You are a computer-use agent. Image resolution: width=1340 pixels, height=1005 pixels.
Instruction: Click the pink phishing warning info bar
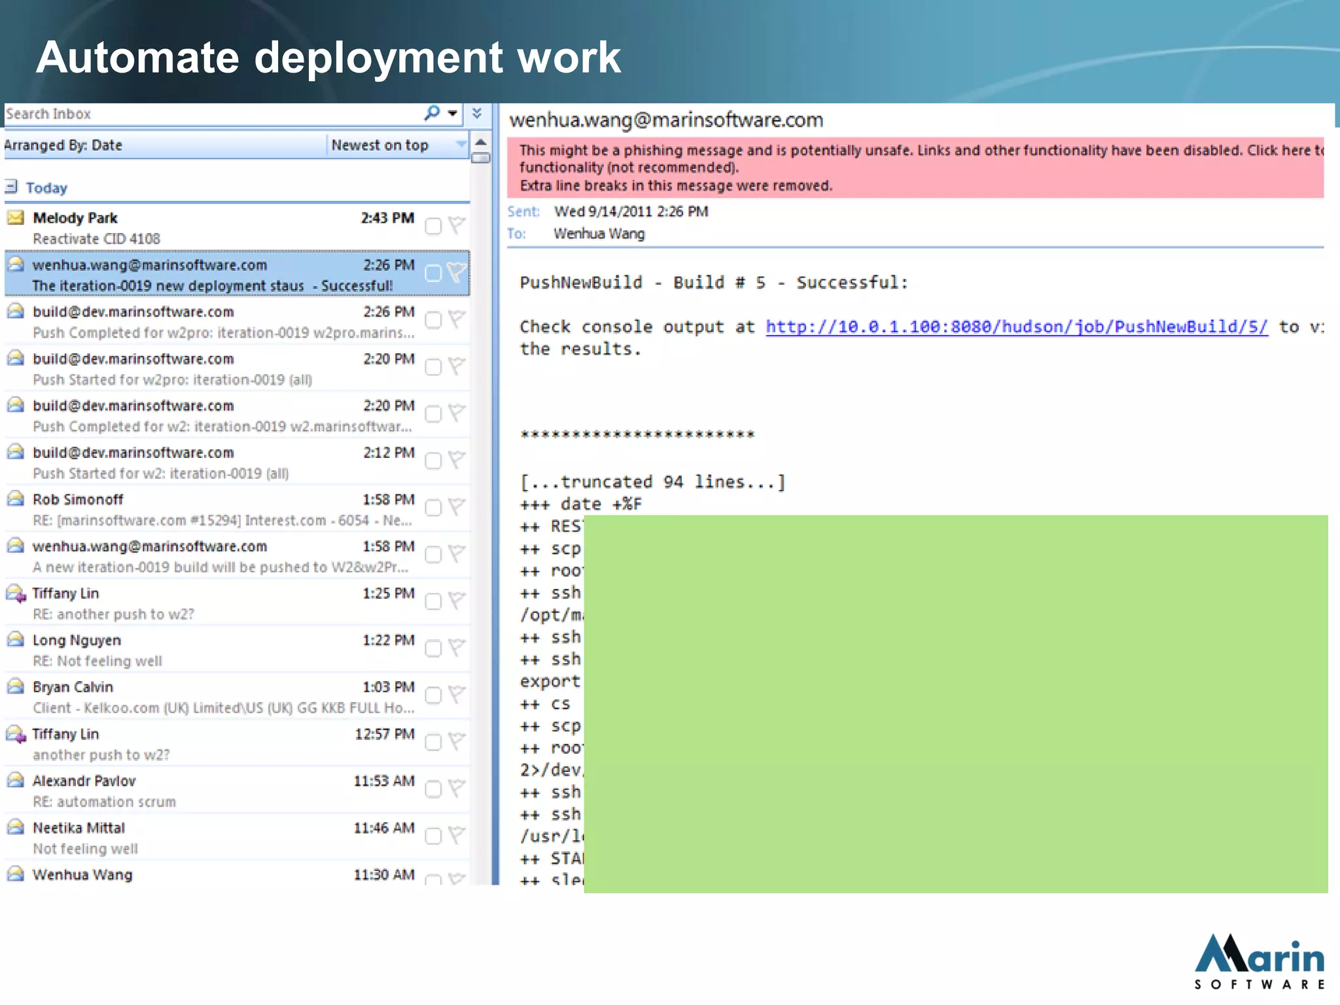point(915,167)
